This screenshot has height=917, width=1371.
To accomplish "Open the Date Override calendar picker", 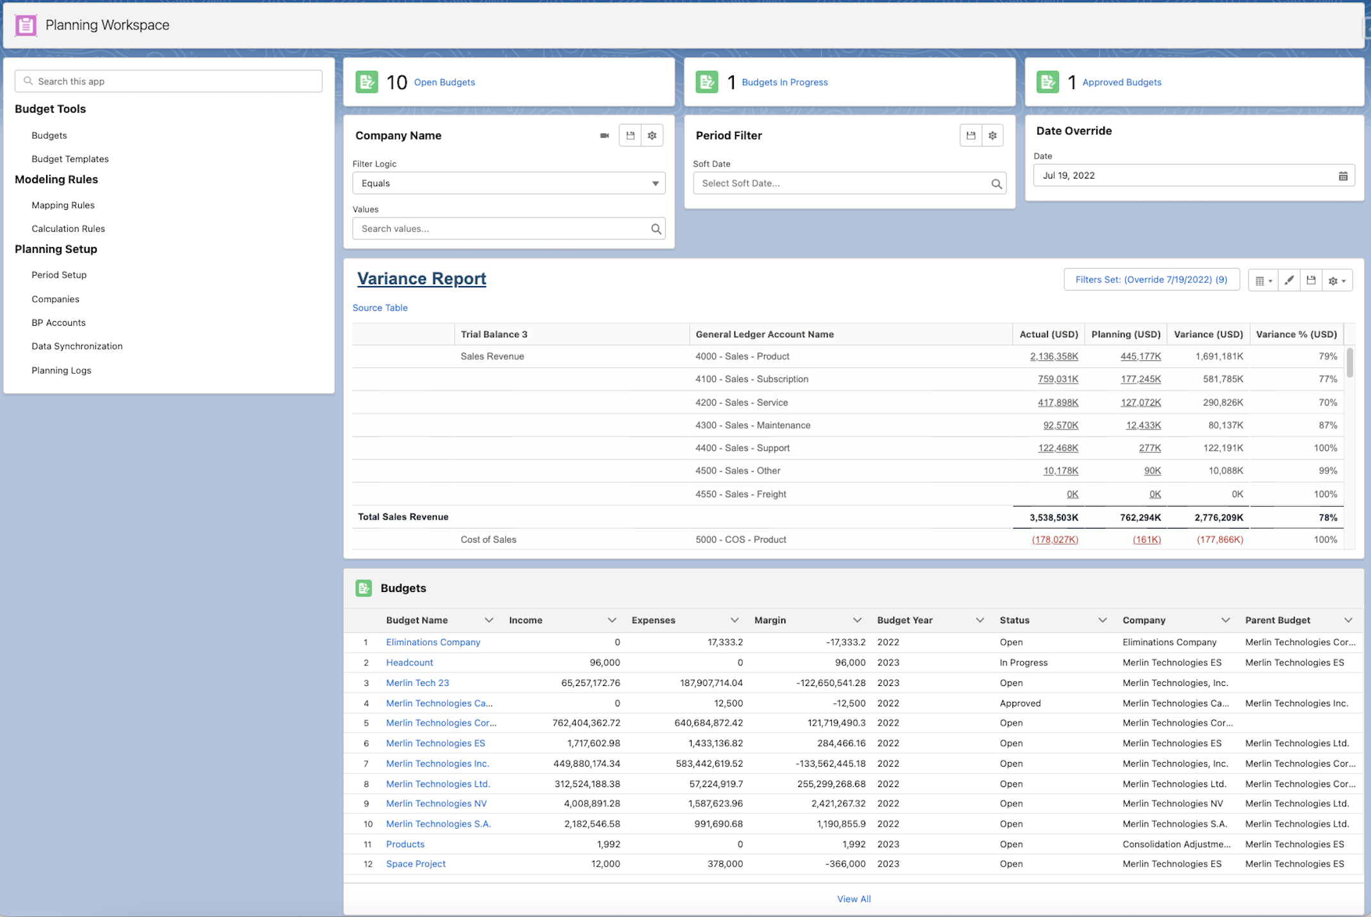I will [1343, 176].
